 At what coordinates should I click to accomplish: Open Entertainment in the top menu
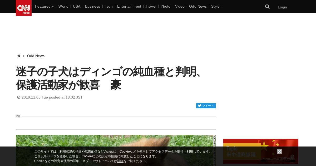click(129, 6)
